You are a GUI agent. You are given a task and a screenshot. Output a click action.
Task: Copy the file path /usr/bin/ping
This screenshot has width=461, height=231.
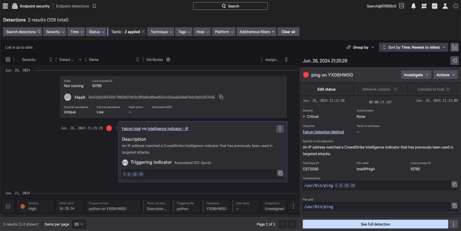point(454,206)
